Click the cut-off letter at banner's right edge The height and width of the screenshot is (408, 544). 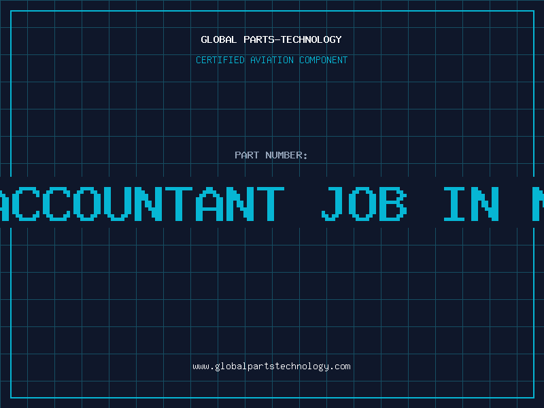point(538,204)
